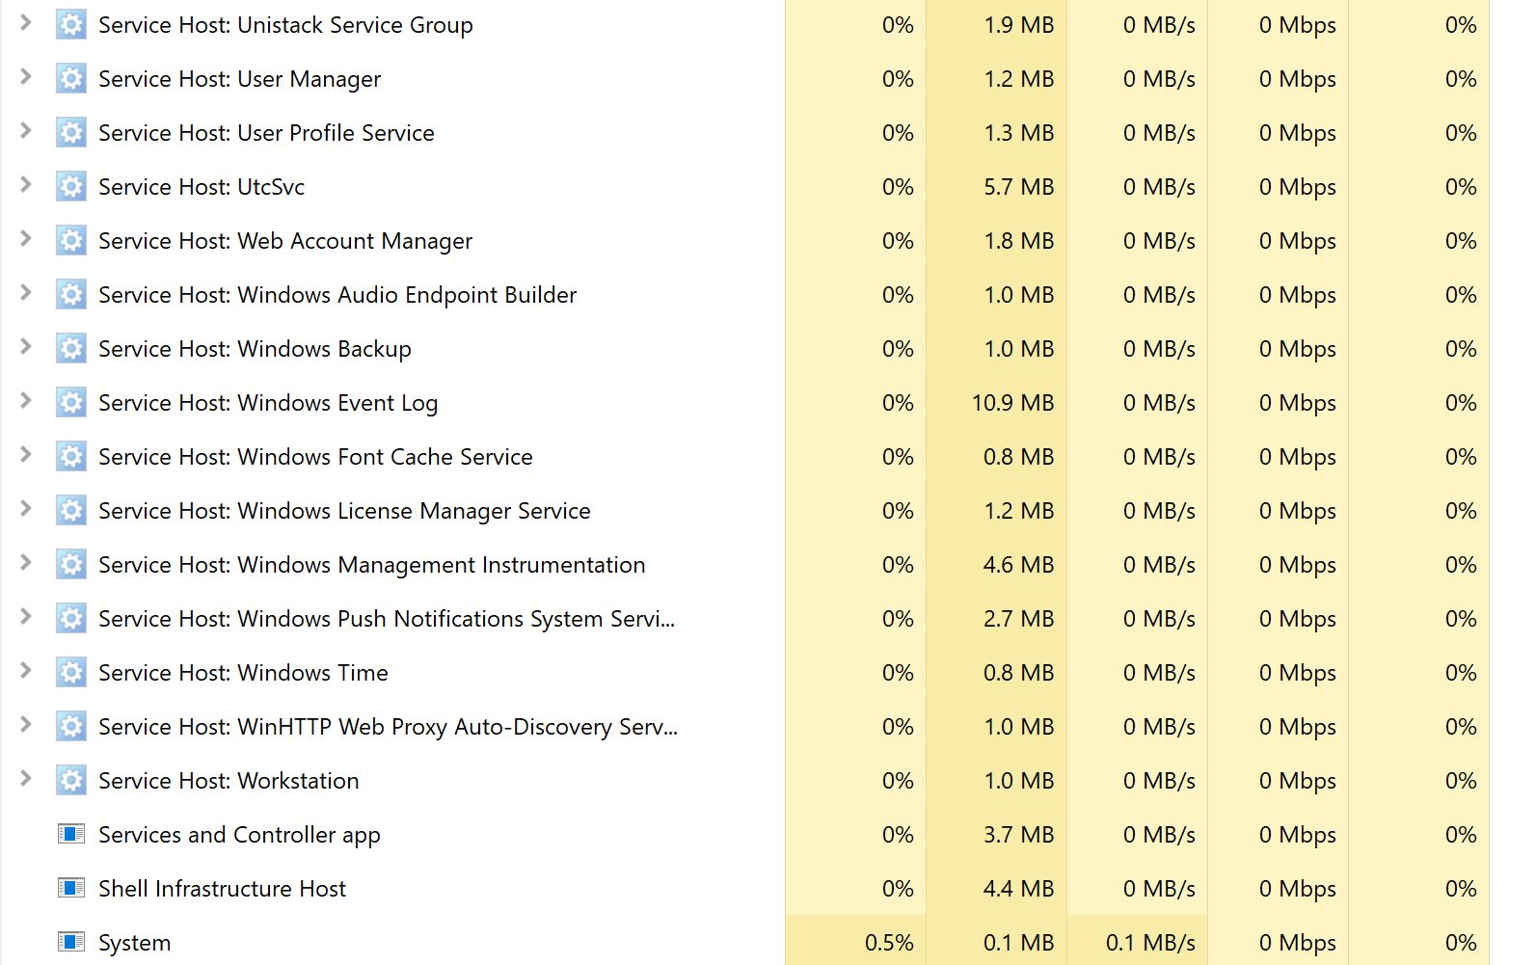Expand Service Host: Windows Font Cache Service
This screenshot has height=965, width=1535.
26,454
